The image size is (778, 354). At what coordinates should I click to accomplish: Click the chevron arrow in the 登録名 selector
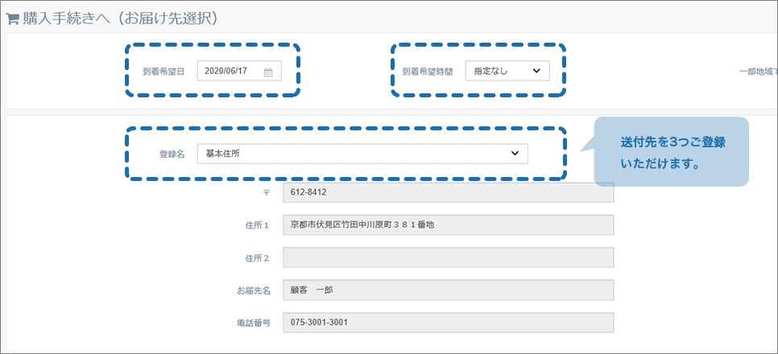coord(515,154)
